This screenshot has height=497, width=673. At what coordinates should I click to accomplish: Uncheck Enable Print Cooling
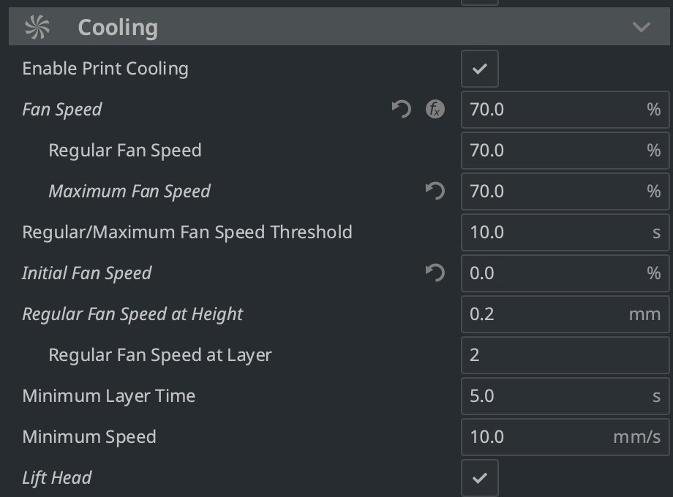(x=479, y=69)
